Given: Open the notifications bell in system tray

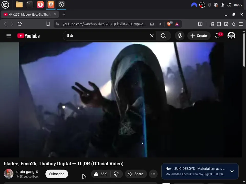Looking at the screenshot, I should point(223,5).
